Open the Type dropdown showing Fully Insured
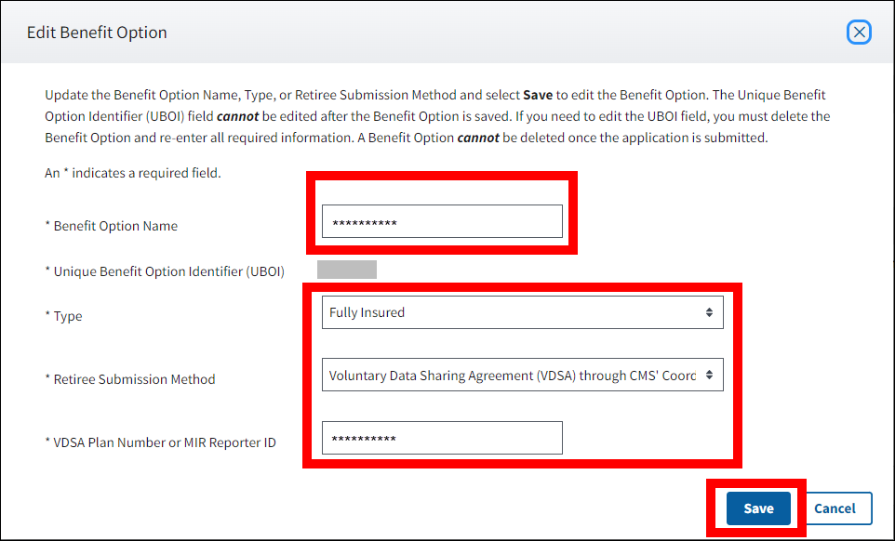Viewport: 895px width, 541px height. pos(512,312)
